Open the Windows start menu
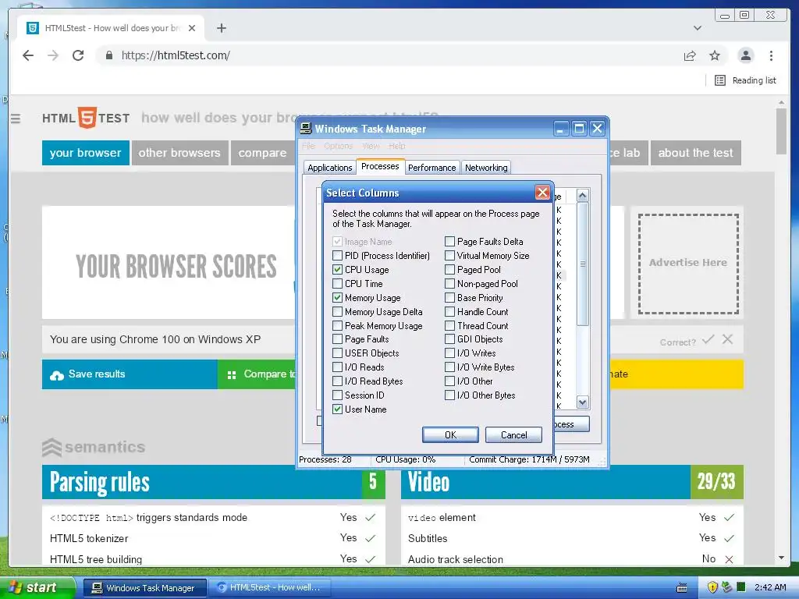 click(37, 588)
